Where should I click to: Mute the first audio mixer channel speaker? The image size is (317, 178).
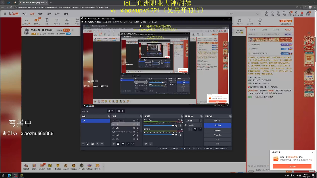(x=176, y=125)
